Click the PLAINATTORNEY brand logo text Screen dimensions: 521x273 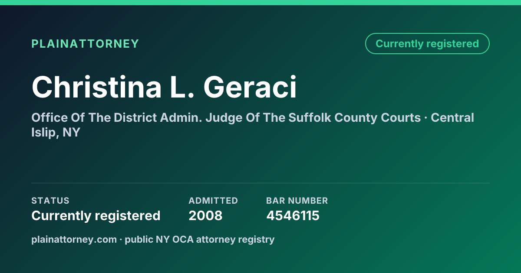pos(85,44)
